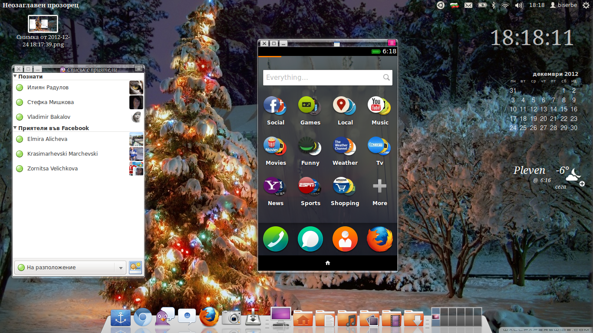Select contact Vladimir Bakalov
Image resolution: width=593 pixels, height=333 pixels.
point(78,117)
